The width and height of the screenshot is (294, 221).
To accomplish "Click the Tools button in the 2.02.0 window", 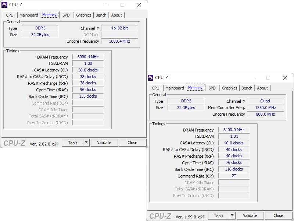I will point(73,143).
